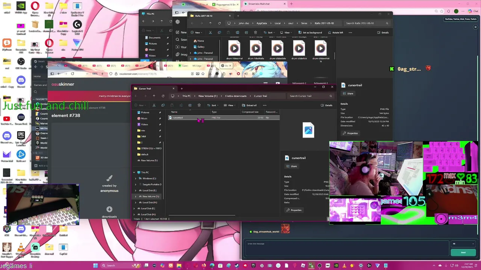Click Firefox downloads breadcrumb in address bar
The image size is (481, 270).
(236, 96)
